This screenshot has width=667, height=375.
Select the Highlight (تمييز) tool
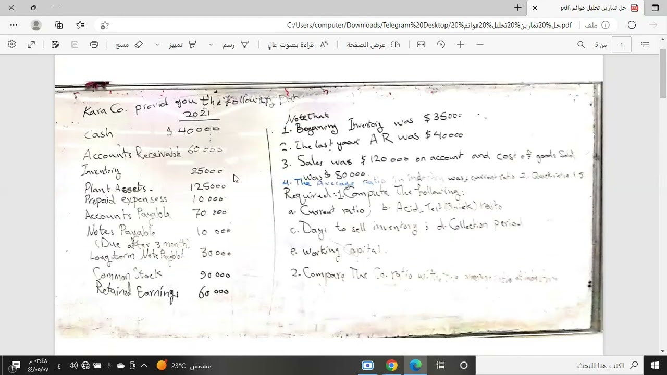[183, 45]
